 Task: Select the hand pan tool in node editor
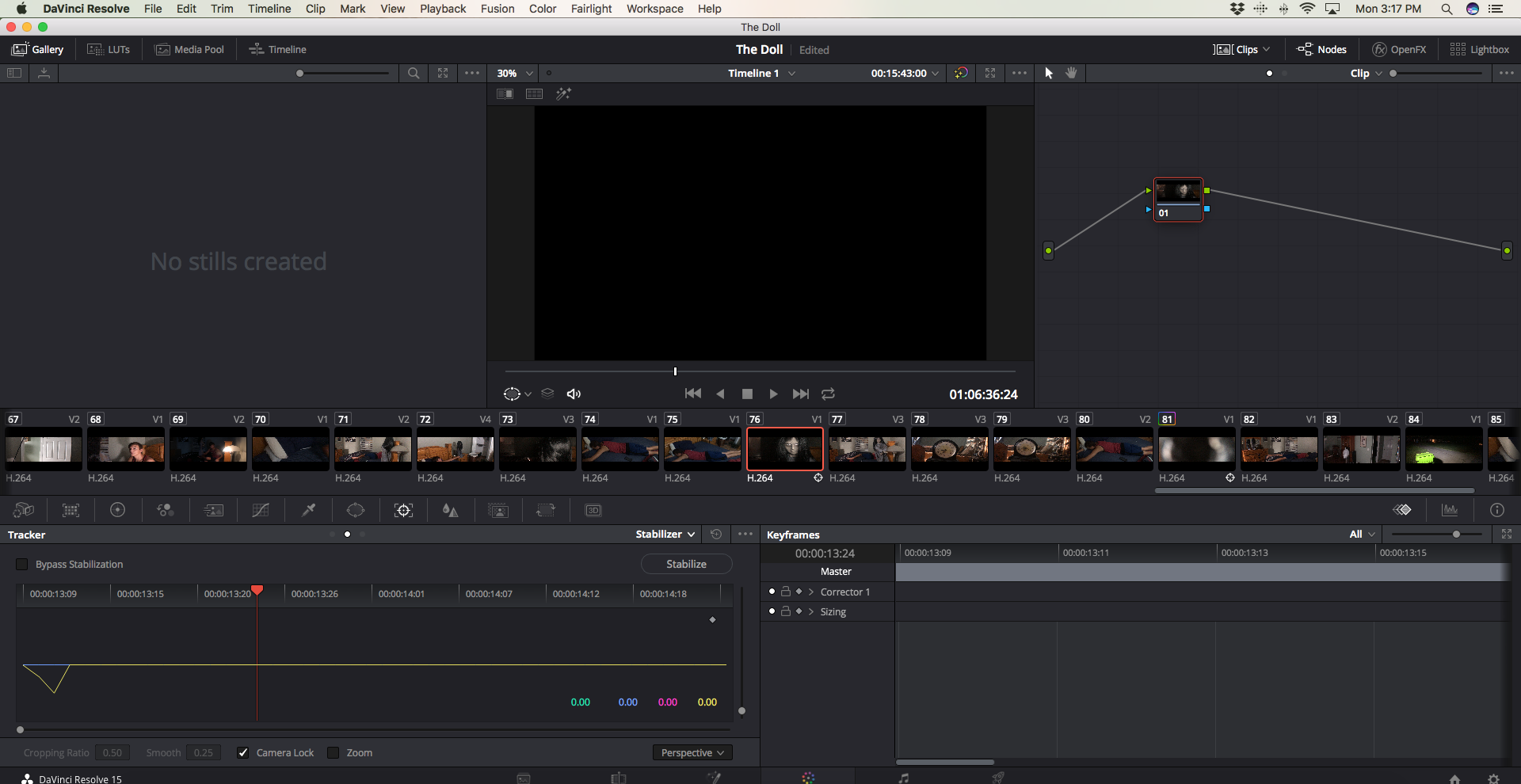[x=1072, y=73]
